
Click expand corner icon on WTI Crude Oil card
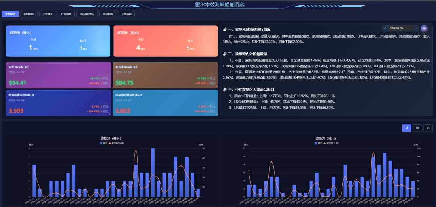tap(109, 87)
